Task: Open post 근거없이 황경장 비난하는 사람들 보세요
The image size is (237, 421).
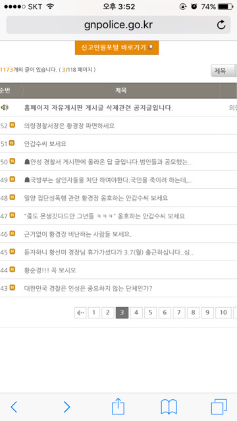Action: pyautogui.click(x=78, y=234)
